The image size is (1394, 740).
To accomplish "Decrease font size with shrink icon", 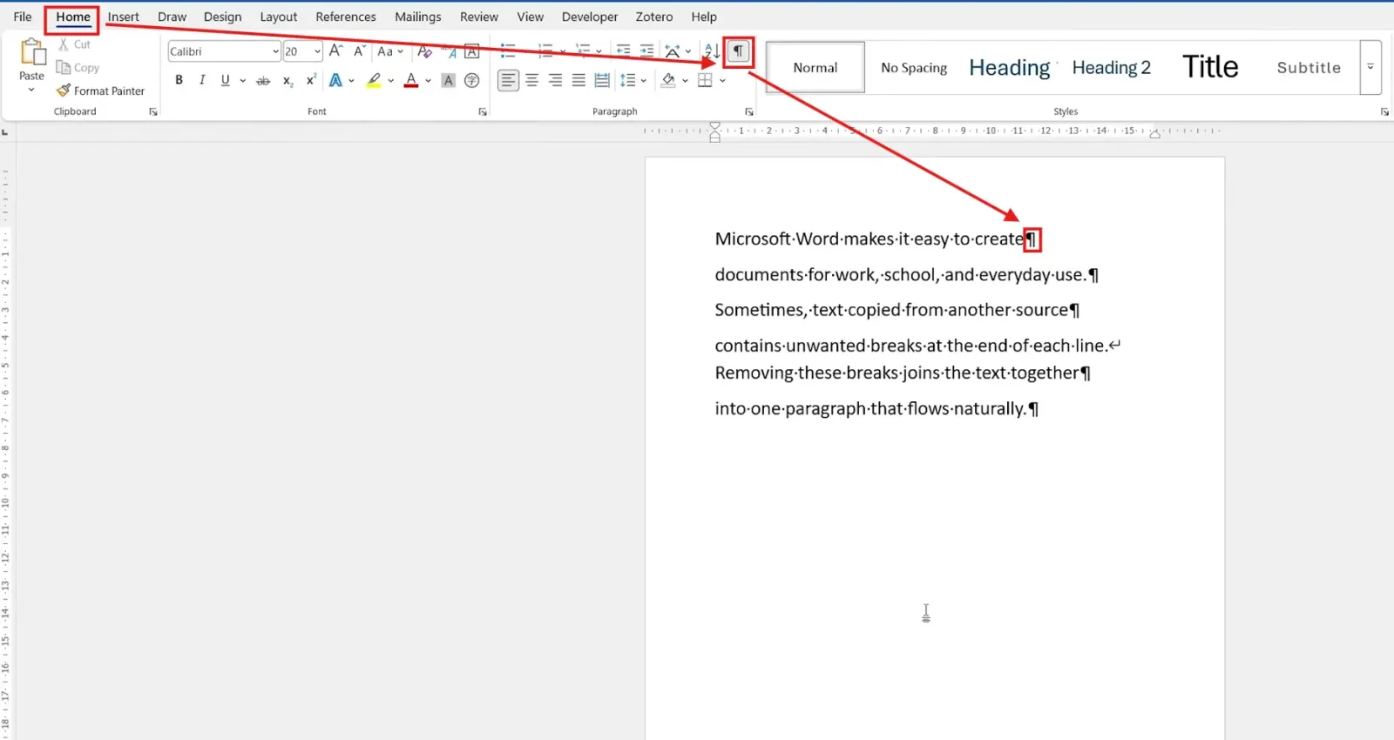I will (x=359, y=51).
